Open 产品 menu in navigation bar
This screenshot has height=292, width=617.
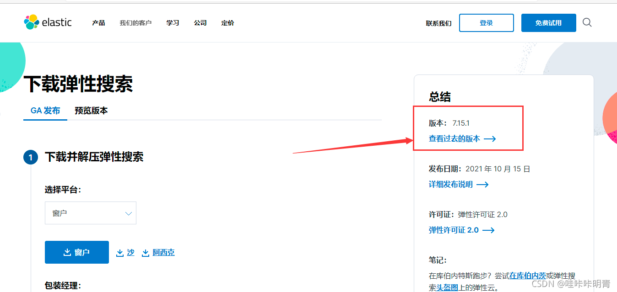pos(98,23)
